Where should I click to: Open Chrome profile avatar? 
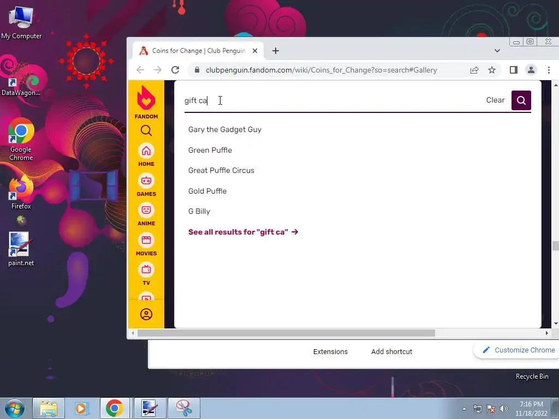pos(531,70)
